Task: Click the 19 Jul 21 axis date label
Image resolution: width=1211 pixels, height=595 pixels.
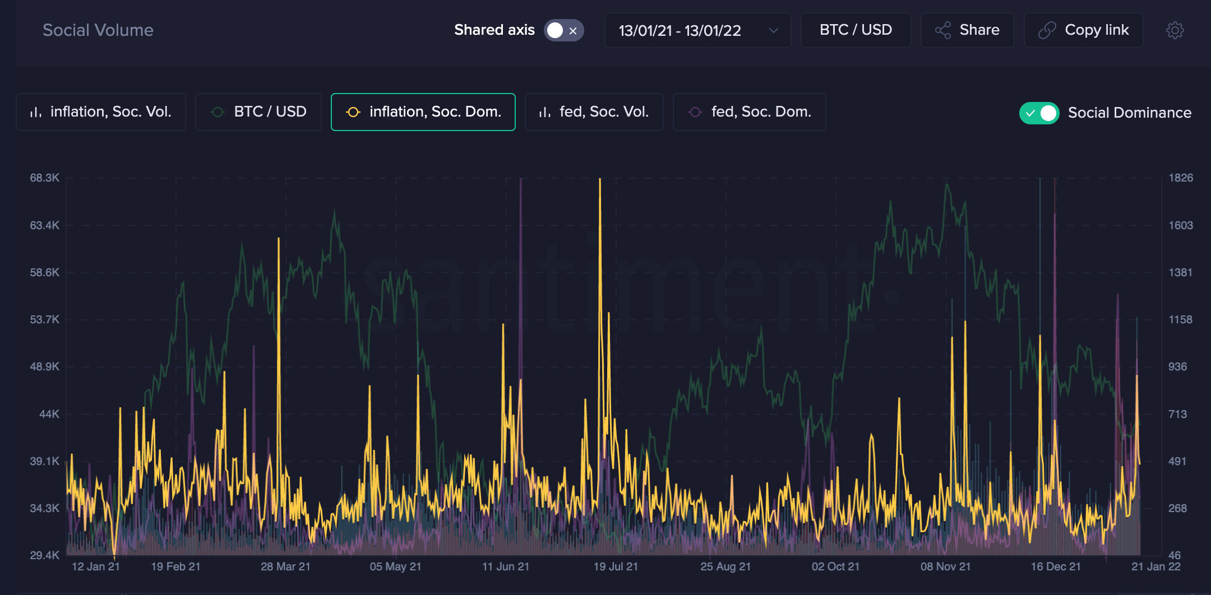Action: (616, 566)
